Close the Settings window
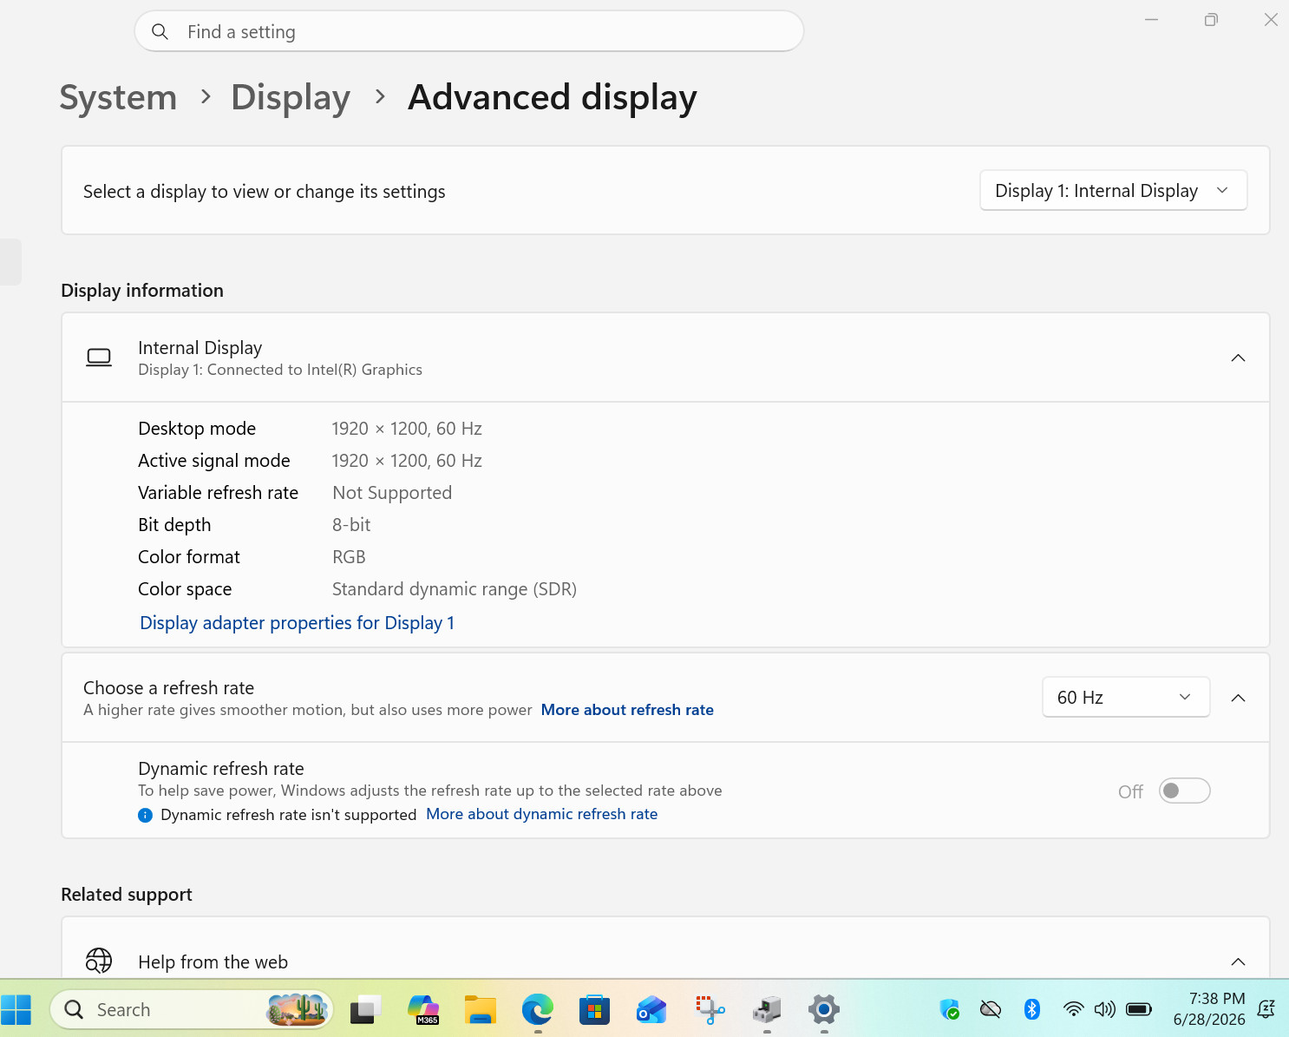This screenshot has height=1037, width=1289. point(1271,19)
